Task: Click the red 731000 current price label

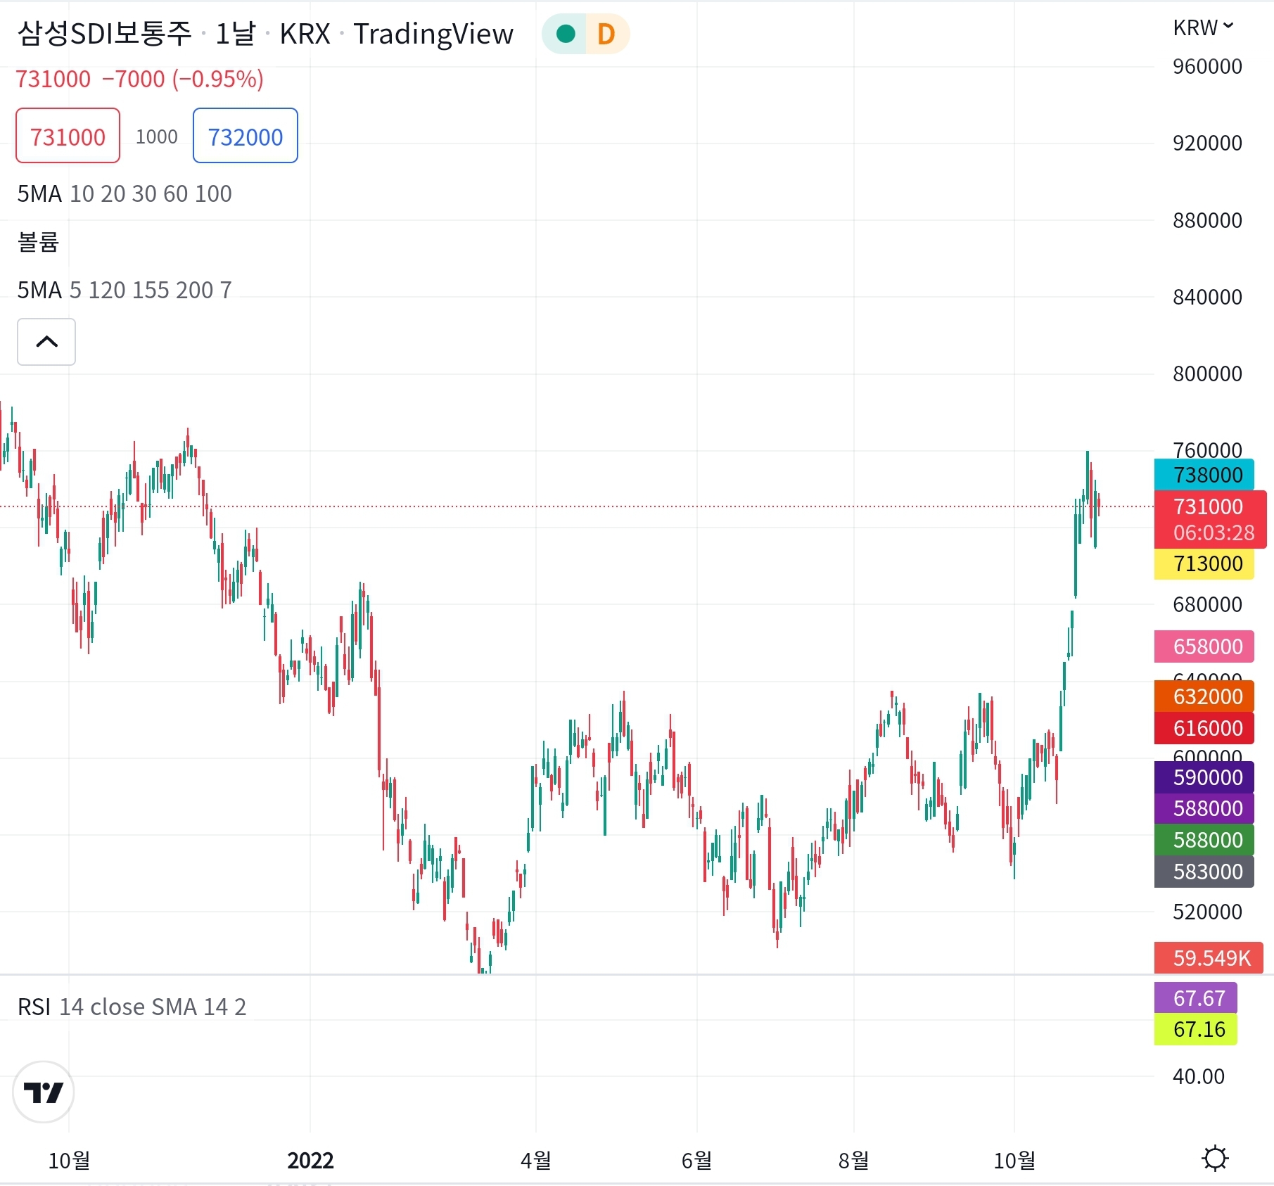Action: (1211, 519)
